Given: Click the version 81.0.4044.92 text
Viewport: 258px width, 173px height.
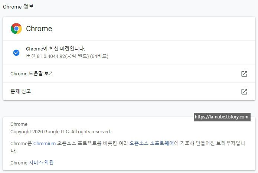Looking at the screenshot, I should click(51, 56).
